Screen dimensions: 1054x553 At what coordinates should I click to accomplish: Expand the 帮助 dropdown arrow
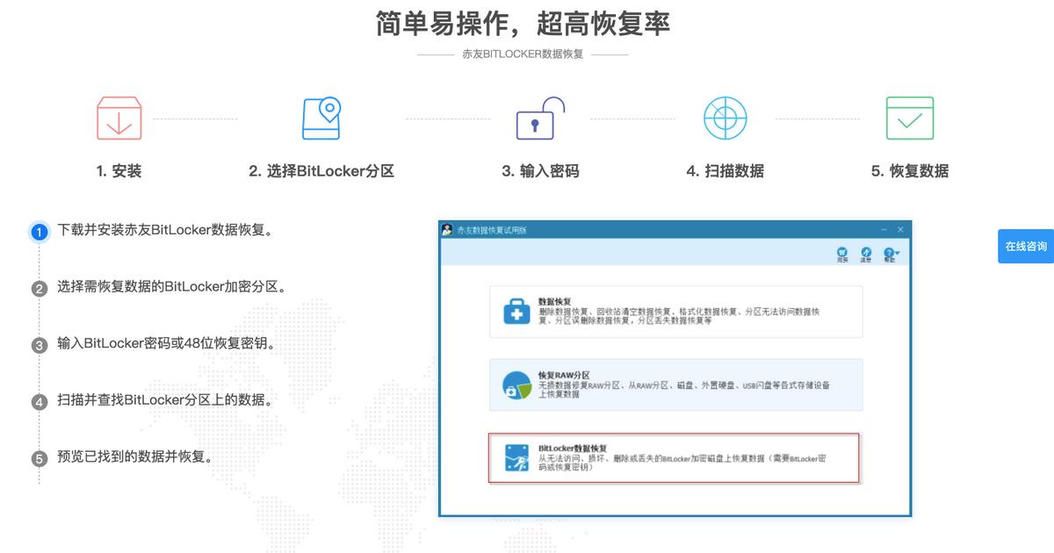pyautogui.click(x=899, y=252)
